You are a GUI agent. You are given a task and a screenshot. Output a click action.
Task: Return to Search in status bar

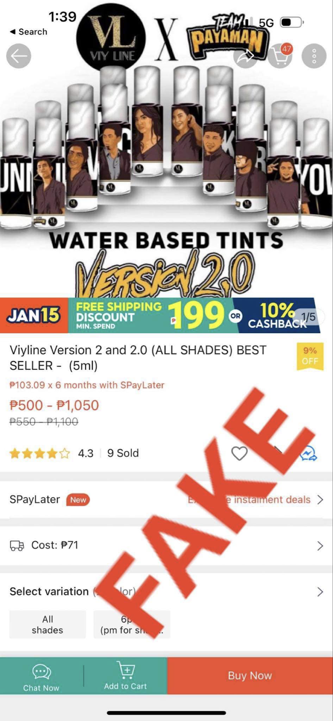[28, 32]
